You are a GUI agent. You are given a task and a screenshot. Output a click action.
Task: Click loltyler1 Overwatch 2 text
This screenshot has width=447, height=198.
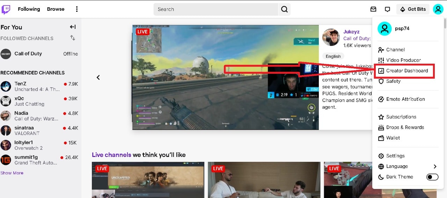click(29, 148)
